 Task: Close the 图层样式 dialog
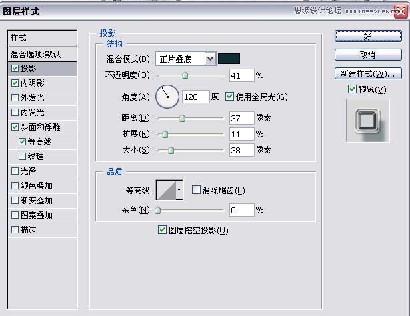pos(401,11)
